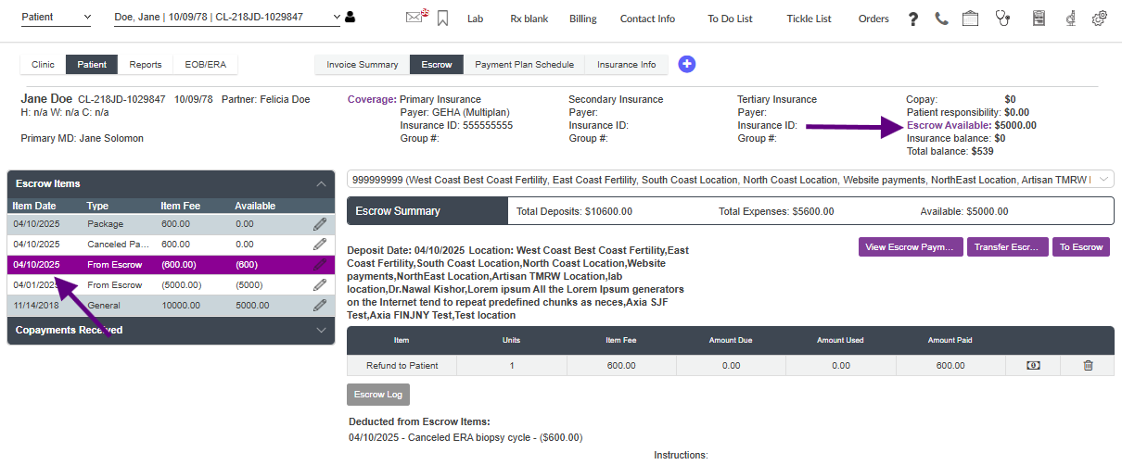Select the EOB/ERA tab

[x=205, y=65]
